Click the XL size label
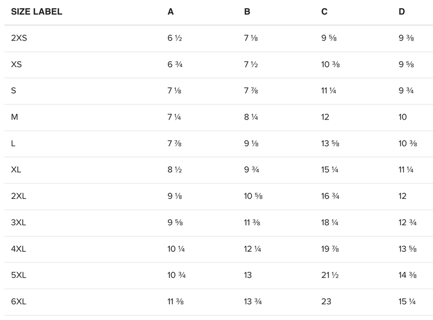Image resolution: width=433 pixels, height=320 pixels. point(16,169)
